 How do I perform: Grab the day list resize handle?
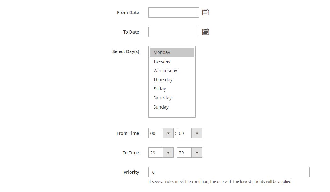[194, 116]
